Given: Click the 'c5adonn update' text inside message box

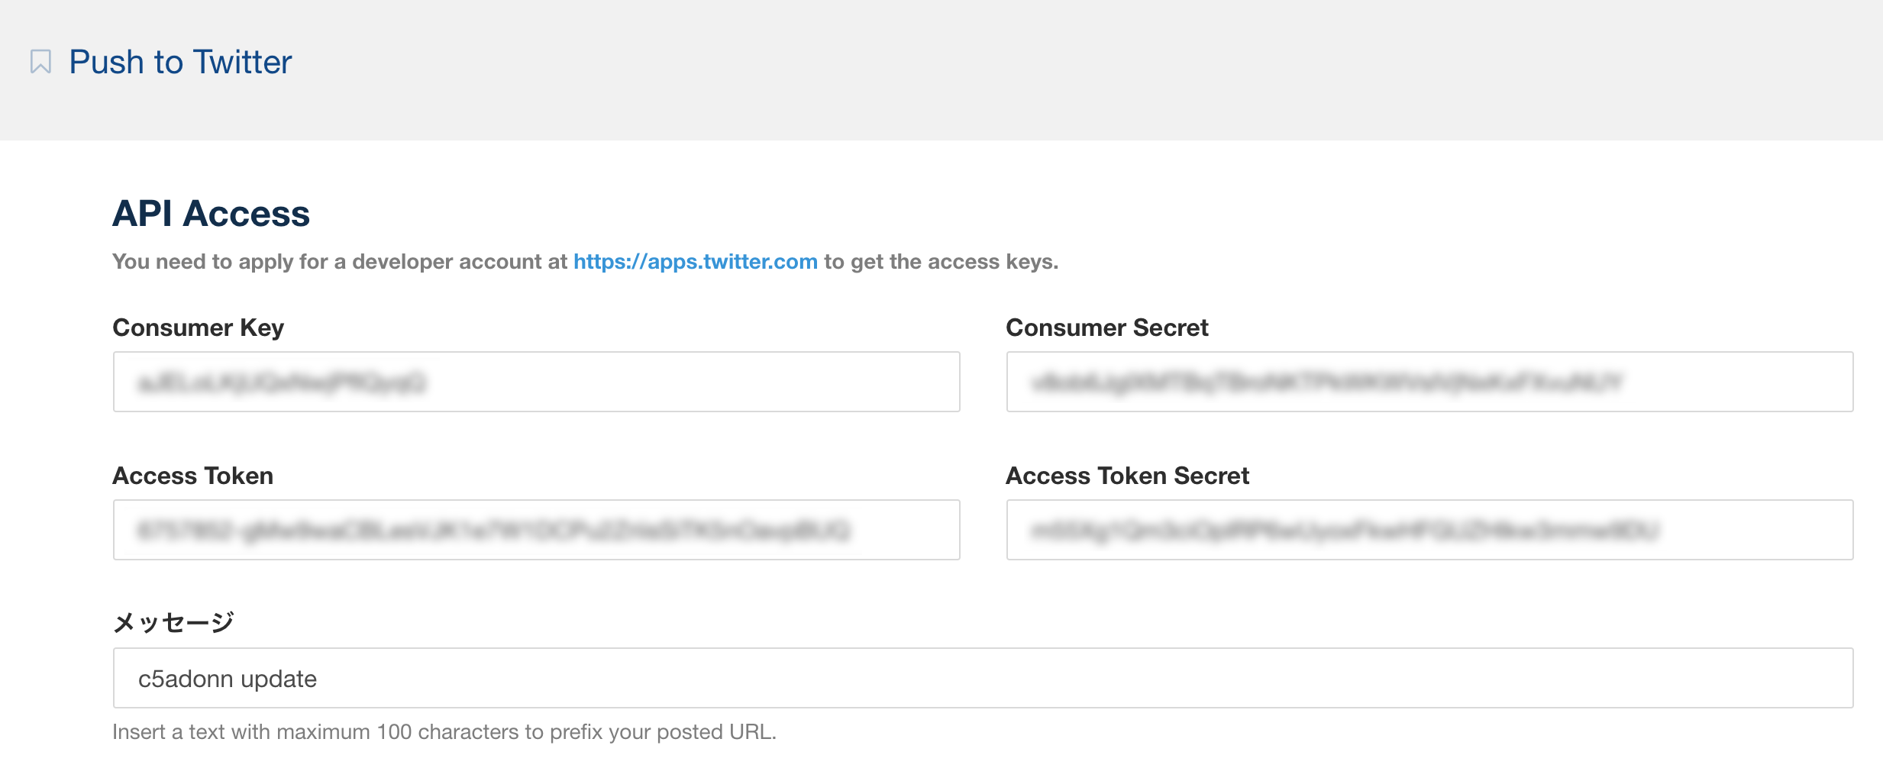Looking at the screenshot, I should [227, 679].
